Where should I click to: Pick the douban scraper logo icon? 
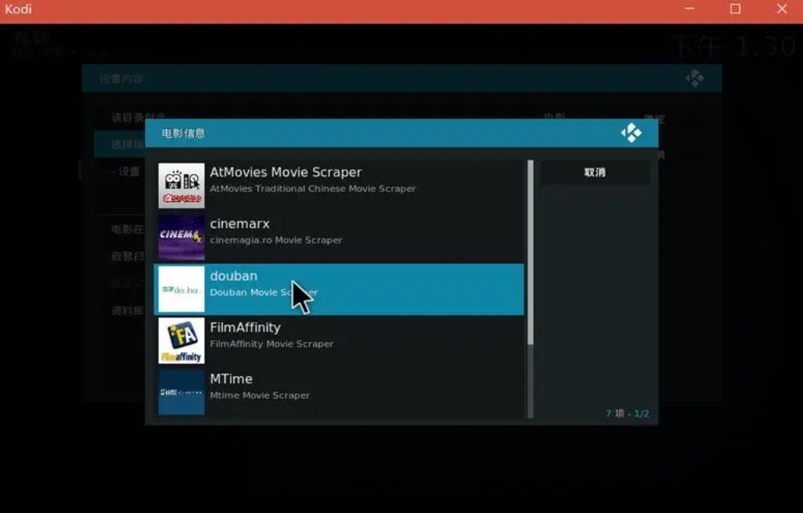(181, 290)
